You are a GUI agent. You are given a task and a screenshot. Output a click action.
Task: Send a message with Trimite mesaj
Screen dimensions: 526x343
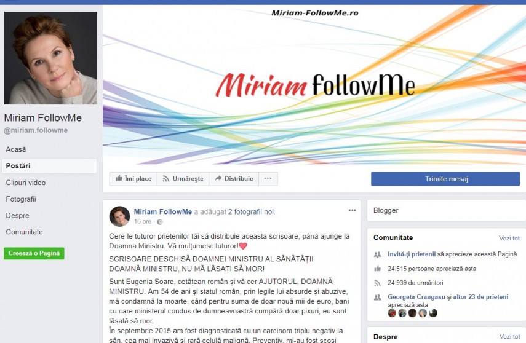pyautogui.click(x=445, y=179)
